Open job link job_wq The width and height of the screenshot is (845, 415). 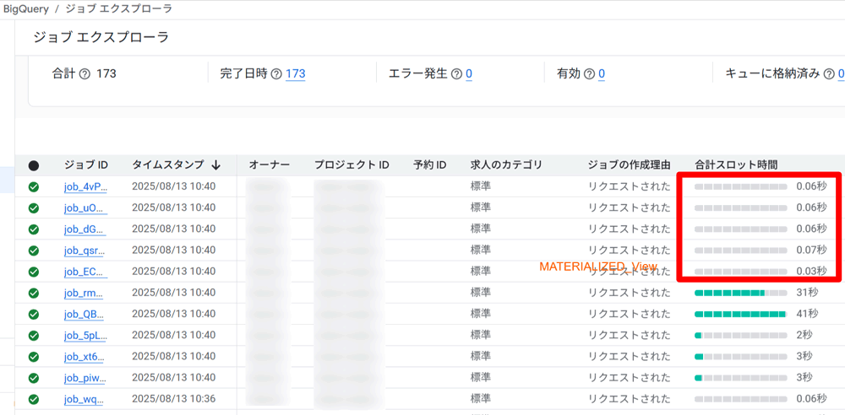coord(84,399)
